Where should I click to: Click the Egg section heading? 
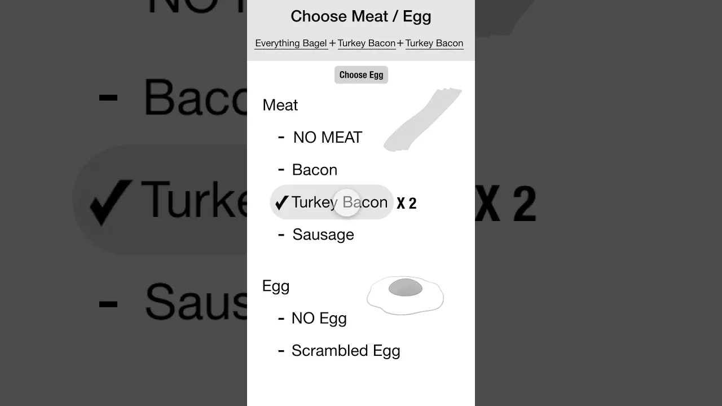click(276, 286)
